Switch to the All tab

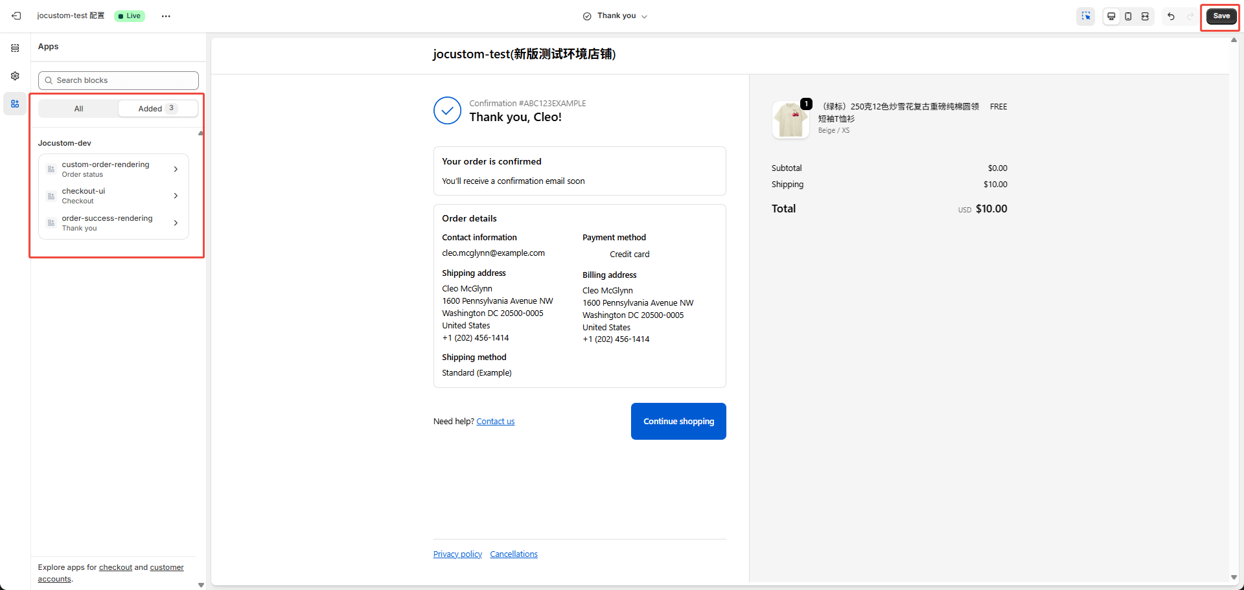[x=78, y=109]
